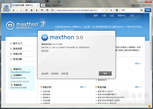The height and width of the screenshot is (109, 153).
Task: Click the 版权声明 link in about dialog
Action: (x=45, y=51)
